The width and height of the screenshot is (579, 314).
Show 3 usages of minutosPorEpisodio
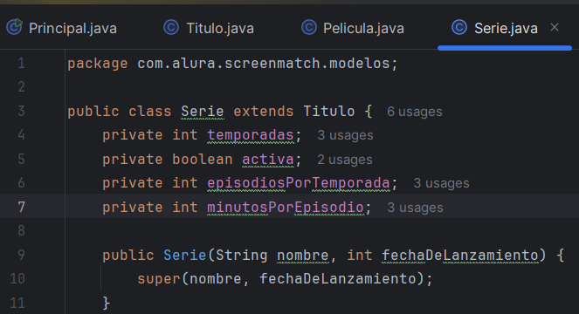click(x=415, y=208)
